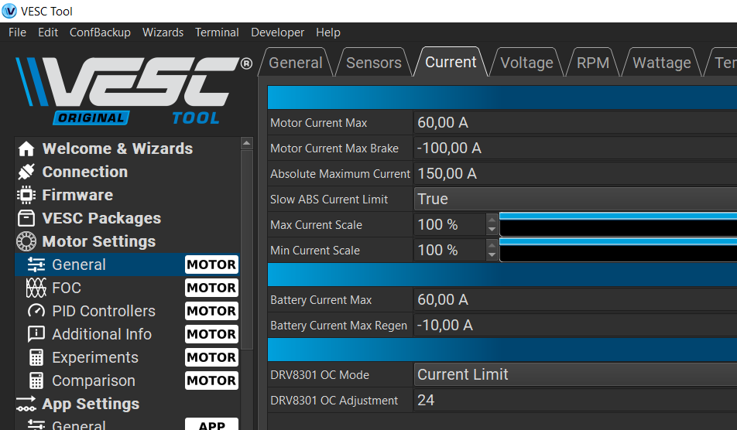Click the chip icon beside Firmware
737x430 pixels.
[x=26, y=196]
